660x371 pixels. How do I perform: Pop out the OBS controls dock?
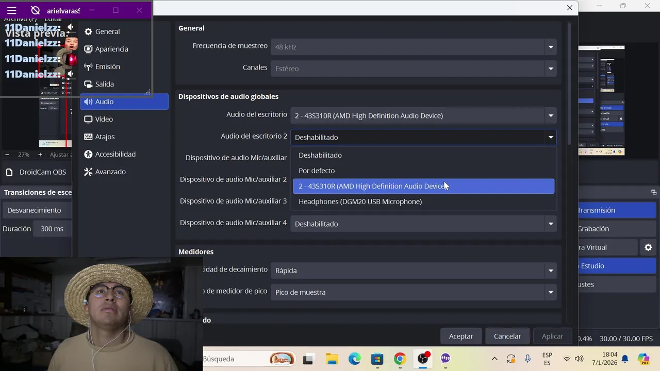(x=654, y=192)
